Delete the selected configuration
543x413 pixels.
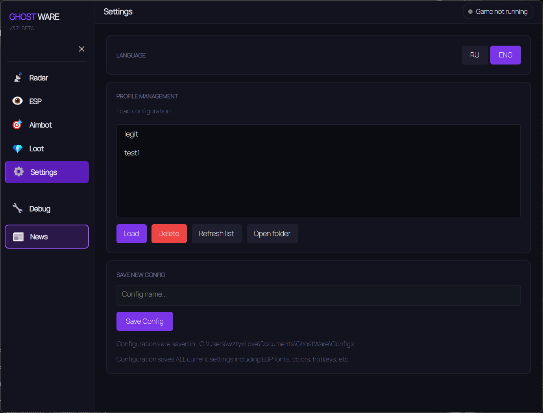tap(169, 234)
